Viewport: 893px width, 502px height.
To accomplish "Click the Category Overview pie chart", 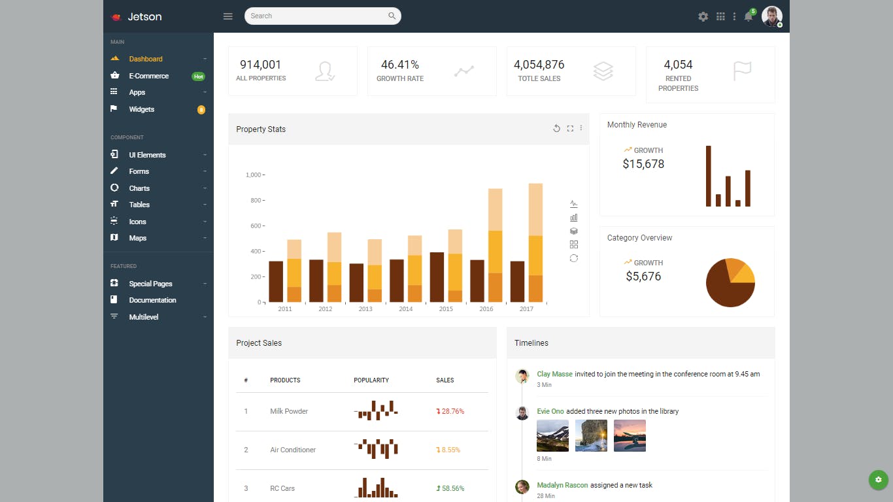I will point(730,282).
